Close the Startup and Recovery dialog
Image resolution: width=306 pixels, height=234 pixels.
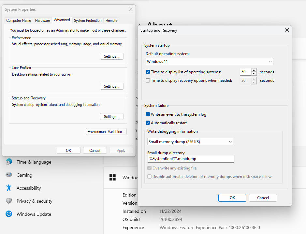(287, 30)
